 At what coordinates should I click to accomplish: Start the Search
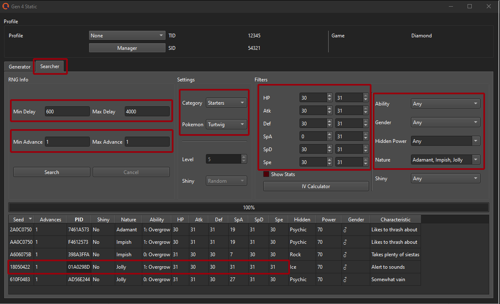point(52,172)
